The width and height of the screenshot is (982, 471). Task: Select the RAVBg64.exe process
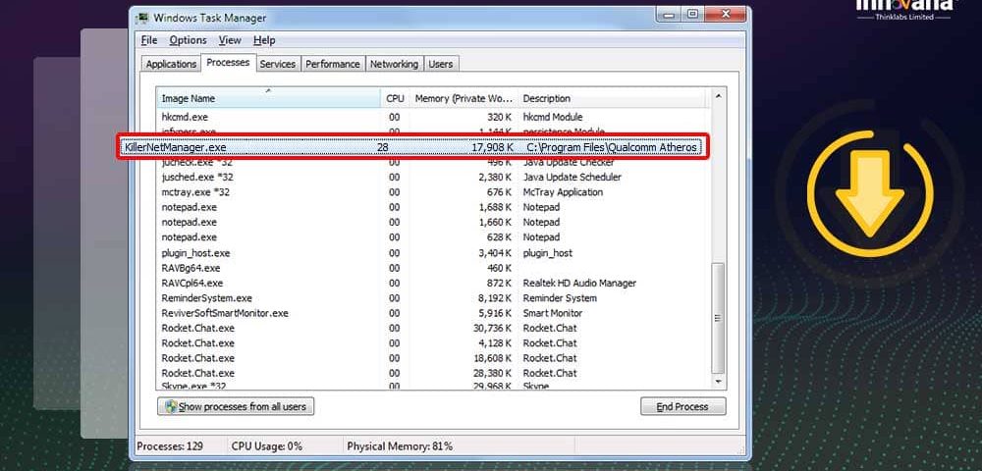[432, 268]
